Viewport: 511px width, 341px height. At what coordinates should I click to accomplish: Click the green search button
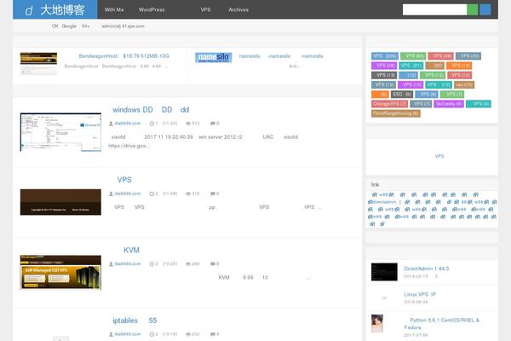pyautogui.click(x=472, y=9)
